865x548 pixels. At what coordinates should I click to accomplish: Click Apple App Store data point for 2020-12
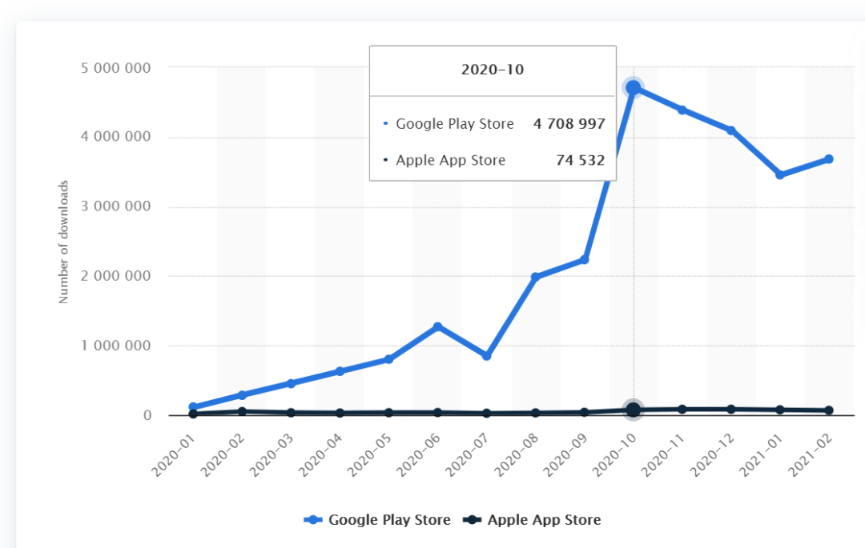click(731, 409)
